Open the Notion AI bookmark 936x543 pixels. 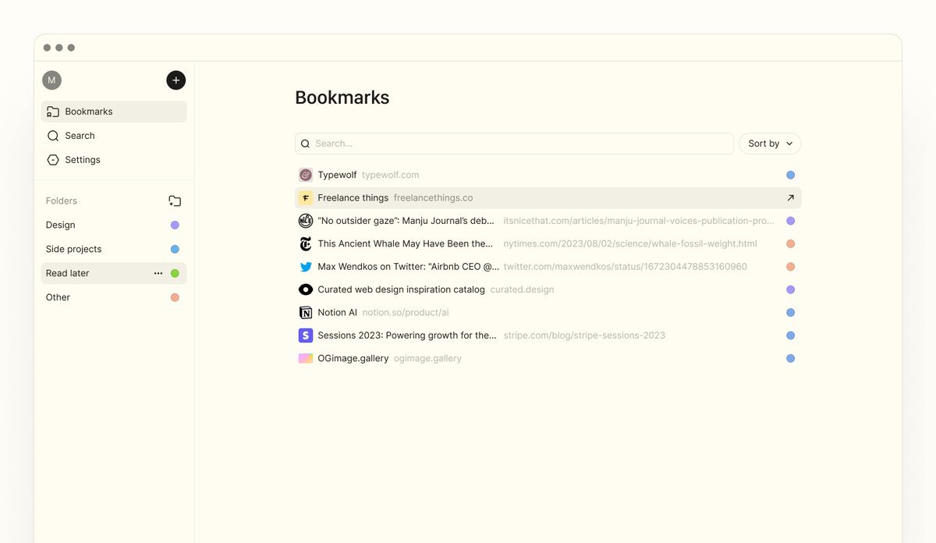[337, 312]
